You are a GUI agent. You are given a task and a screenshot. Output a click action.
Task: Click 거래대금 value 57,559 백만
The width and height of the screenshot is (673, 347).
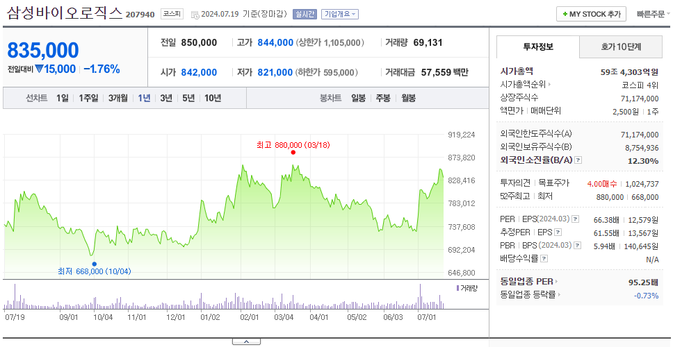[445, 72]
